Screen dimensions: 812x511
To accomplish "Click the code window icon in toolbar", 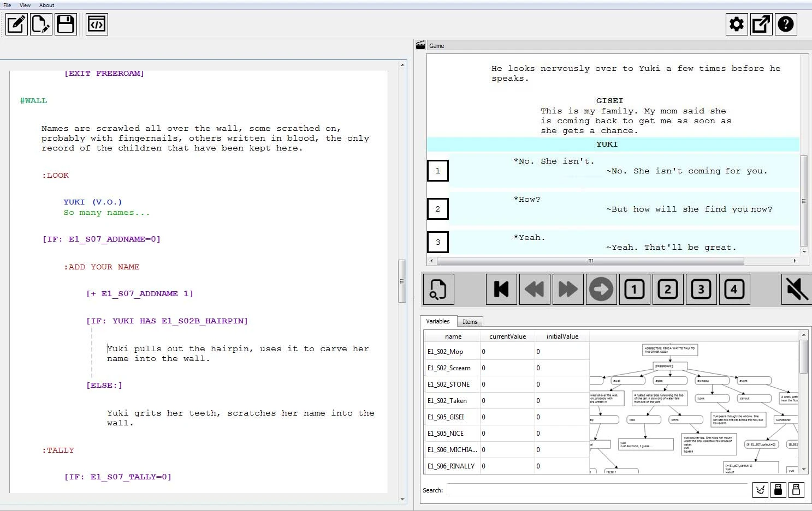I will point(97,25).
